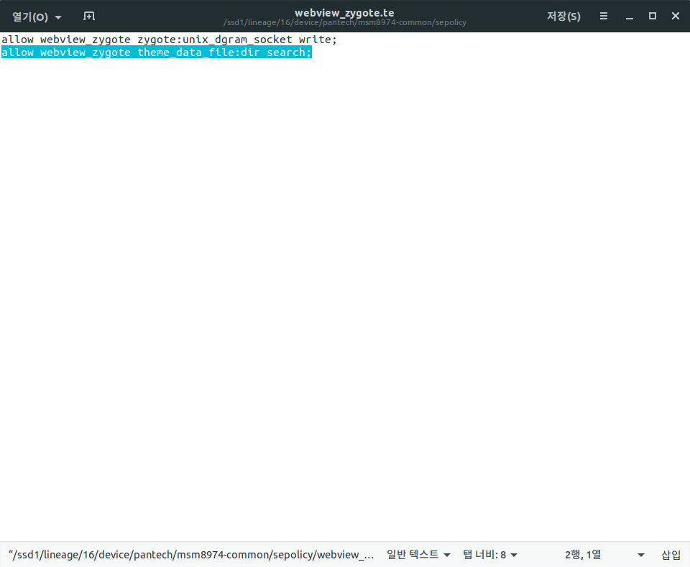Expand the dropdown arrow next to 2행, 1열
Image resolution: width=690 pixels, height=567 pixels.
641,555
